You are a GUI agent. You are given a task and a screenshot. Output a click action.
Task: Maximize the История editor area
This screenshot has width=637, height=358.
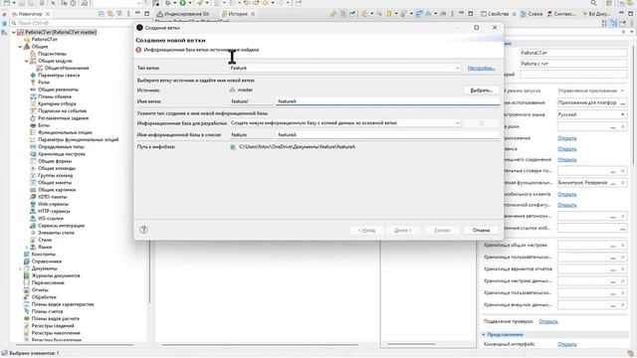[x=471, y=13]
